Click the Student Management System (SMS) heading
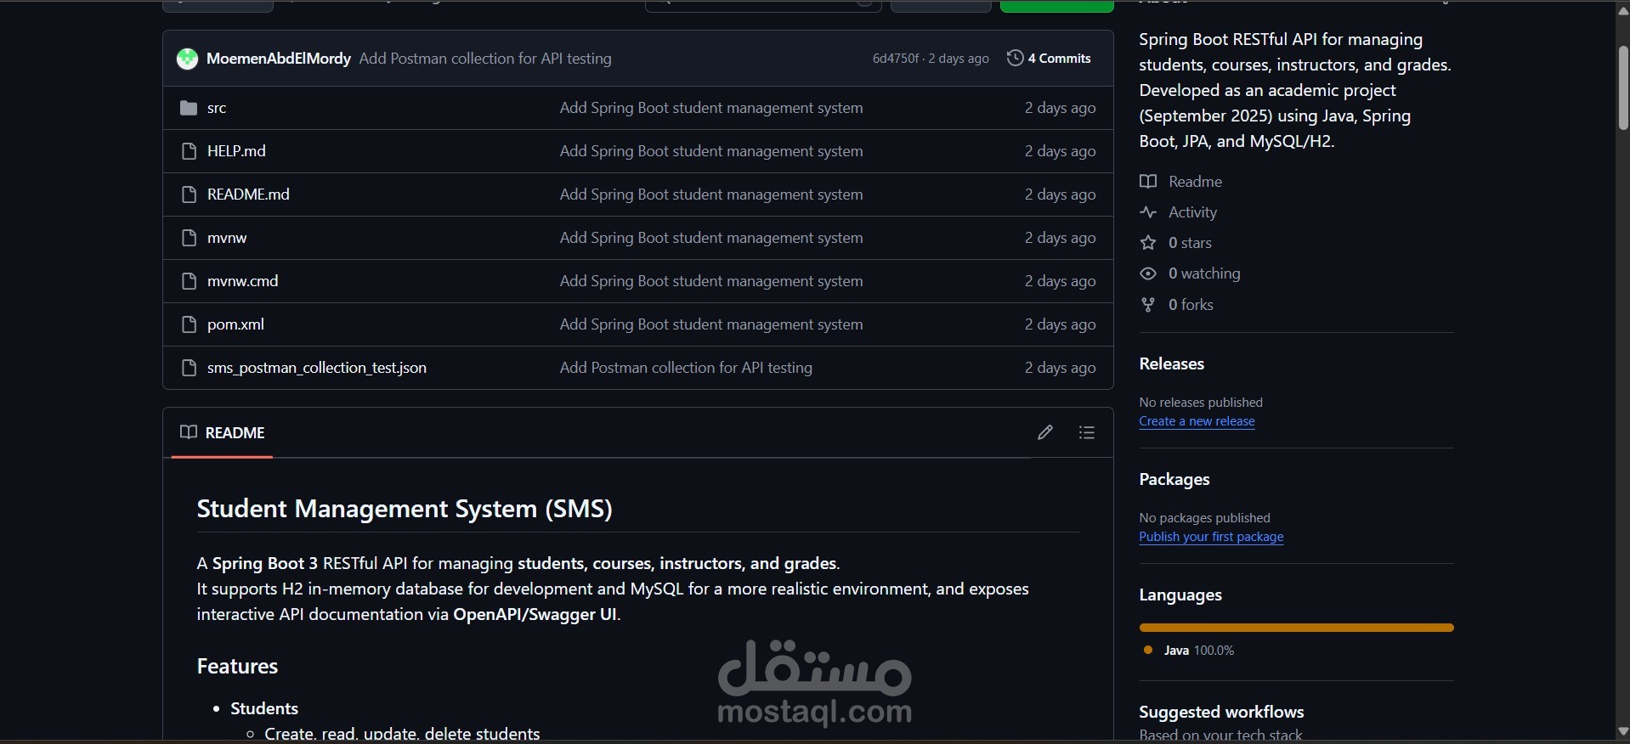The height and width of the screenshot is (744, 1630). click(x=405, y=509)
